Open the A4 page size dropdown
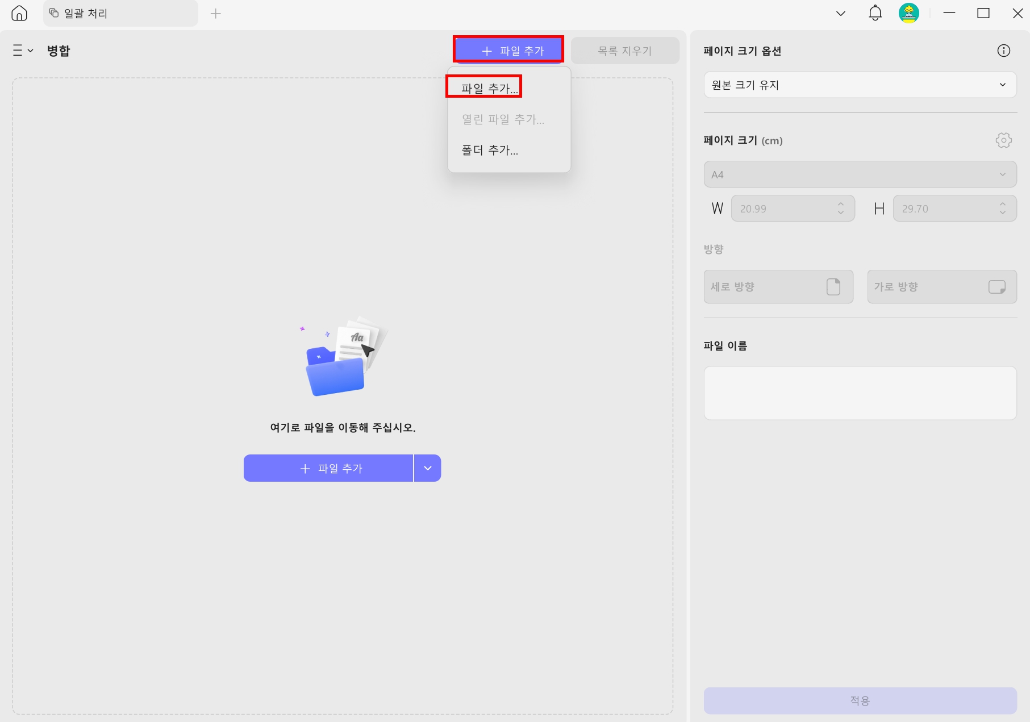This screenshot has width=1030, height=722. pos(860,174)
